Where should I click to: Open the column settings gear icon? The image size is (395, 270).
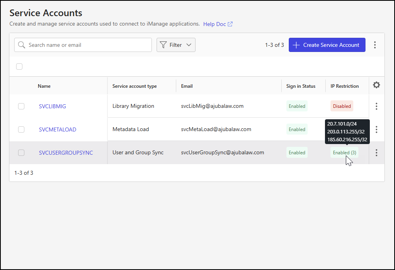pyautogui.click(x=377, y=85)
